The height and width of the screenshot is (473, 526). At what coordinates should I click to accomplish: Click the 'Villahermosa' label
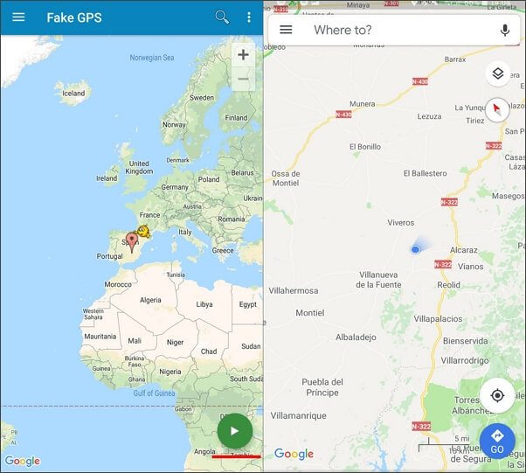coord(294,291)
